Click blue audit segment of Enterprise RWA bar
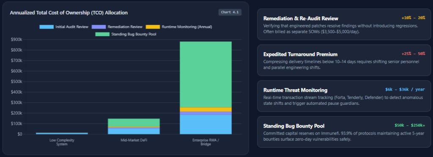Image resolution: width=433 pixels, height=157 pixels. (206, 125)
